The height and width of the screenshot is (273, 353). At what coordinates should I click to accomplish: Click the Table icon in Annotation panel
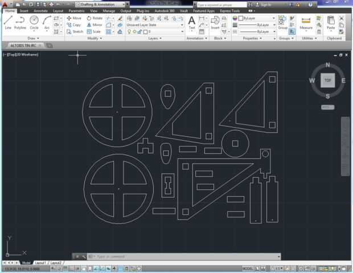[x=202, y=32]
